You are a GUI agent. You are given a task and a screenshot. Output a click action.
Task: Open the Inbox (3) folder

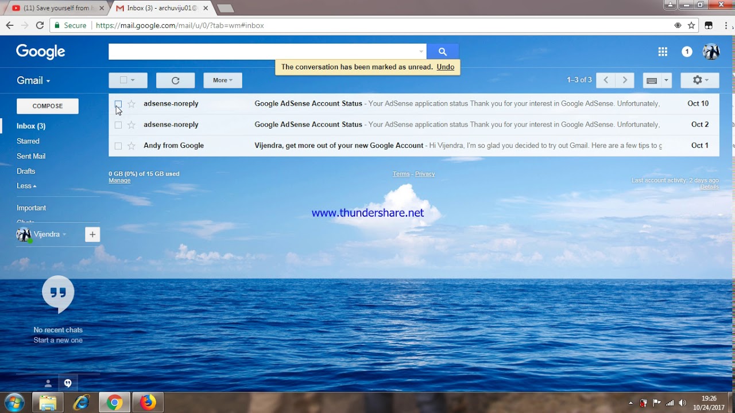(31, 126)
